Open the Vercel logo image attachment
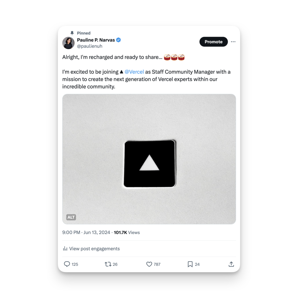Screen dimensions: 298x298 pyautogui.click(x=149, y=159)
